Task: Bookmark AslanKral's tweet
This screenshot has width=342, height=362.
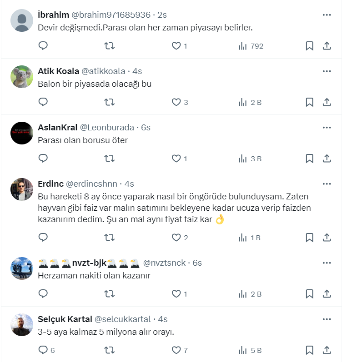Action: click(309, 159)
